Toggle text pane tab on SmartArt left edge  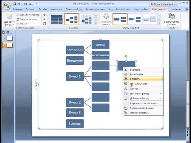tap(37, 84)
